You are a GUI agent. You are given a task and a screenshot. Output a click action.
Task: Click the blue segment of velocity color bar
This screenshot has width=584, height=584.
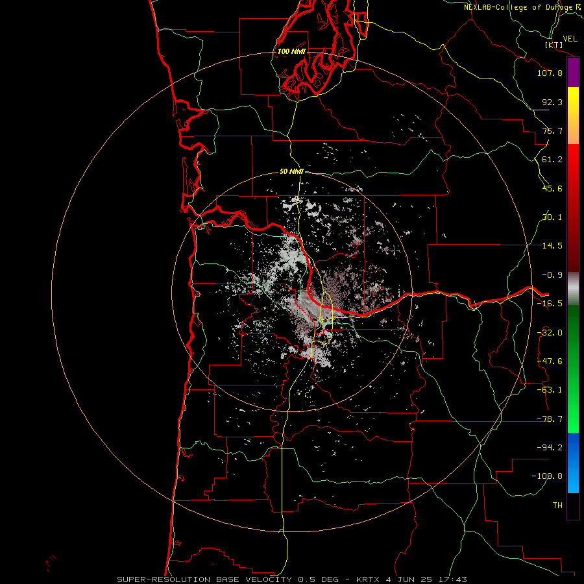573,463
